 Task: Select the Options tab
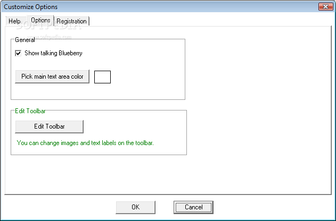(40, 21)
